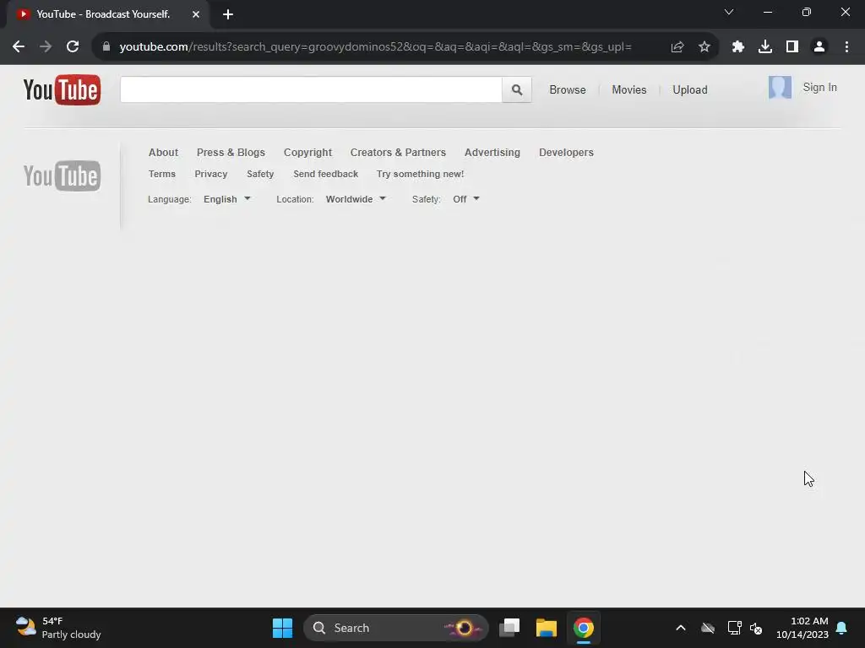The width and height of the screenshot is (865, 648).
Task: Click the lock site information icon
Action: (x=106, y=47)
